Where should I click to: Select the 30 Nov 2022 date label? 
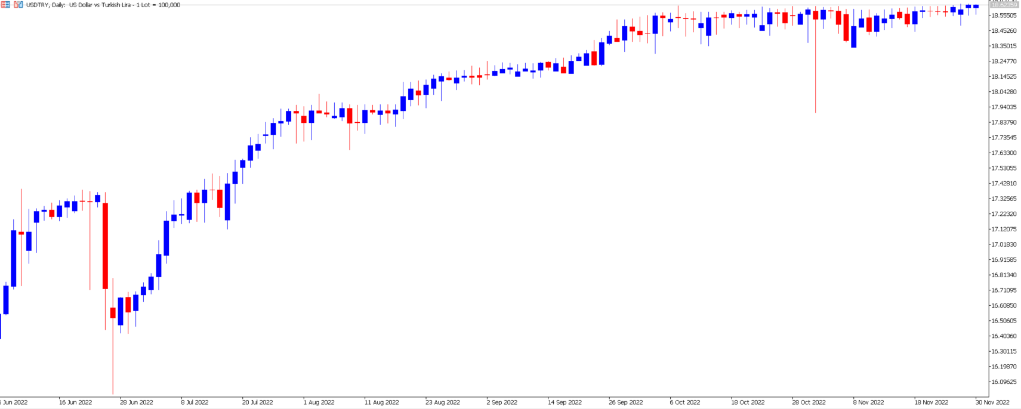pos(992,402)
